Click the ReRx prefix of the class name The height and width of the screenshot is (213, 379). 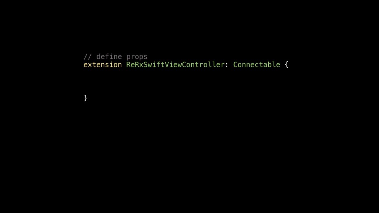(135, 64)
